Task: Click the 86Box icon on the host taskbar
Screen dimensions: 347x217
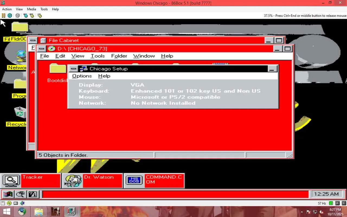Action: pyautogui.click(x=72, y=212)
